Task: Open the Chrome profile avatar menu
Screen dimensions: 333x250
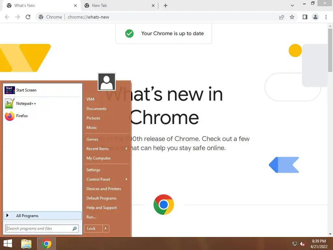Action: (315, 17)
